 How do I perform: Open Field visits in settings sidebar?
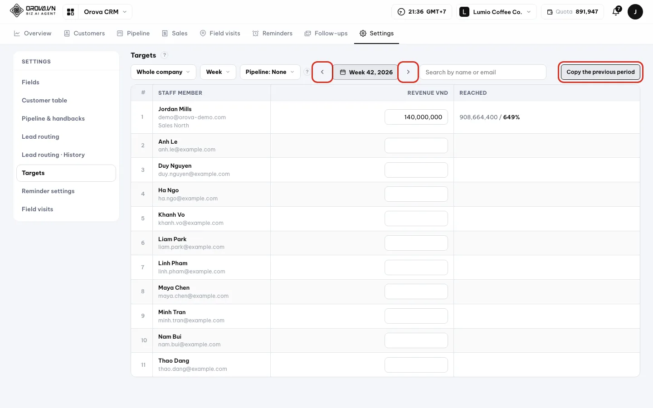coord(66,209)
